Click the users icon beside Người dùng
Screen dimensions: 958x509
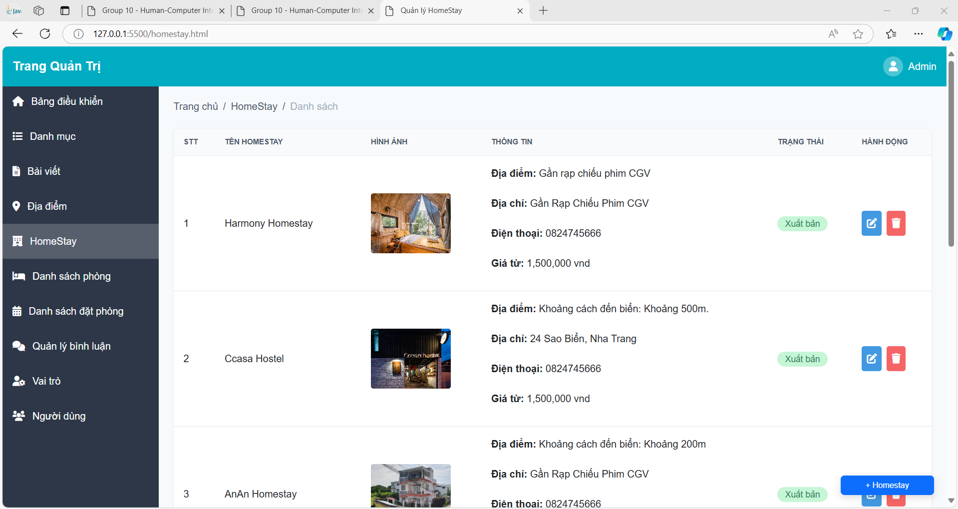click(18, 416)
